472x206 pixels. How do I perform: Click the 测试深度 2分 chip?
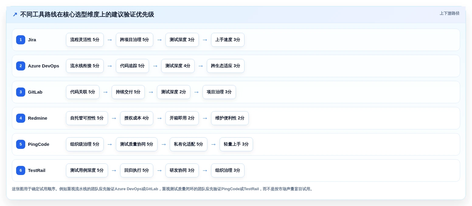(x=174, y=92)
